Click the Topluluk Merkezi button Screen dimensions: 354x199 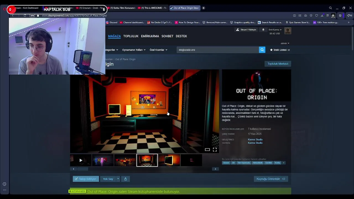[278, 64]
